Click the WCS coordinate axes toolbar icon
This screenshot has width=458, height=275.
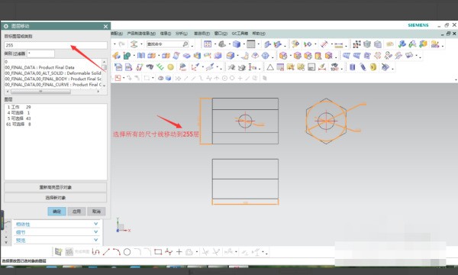tap(195, 67)
